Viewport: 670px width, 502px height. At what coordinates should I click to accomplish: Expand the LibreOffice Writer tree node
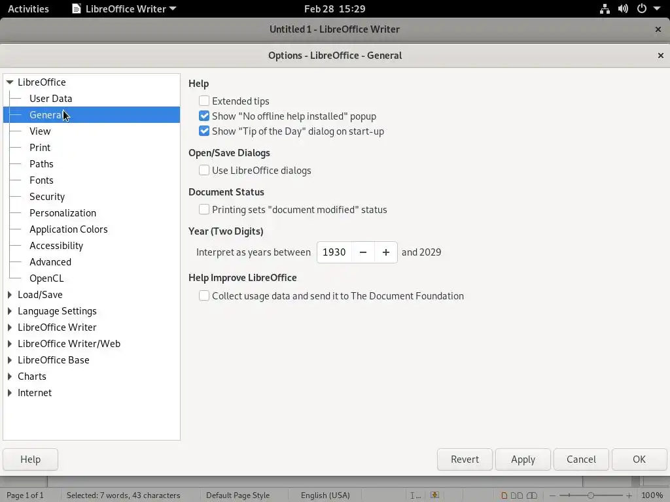(x=10, y=327)
